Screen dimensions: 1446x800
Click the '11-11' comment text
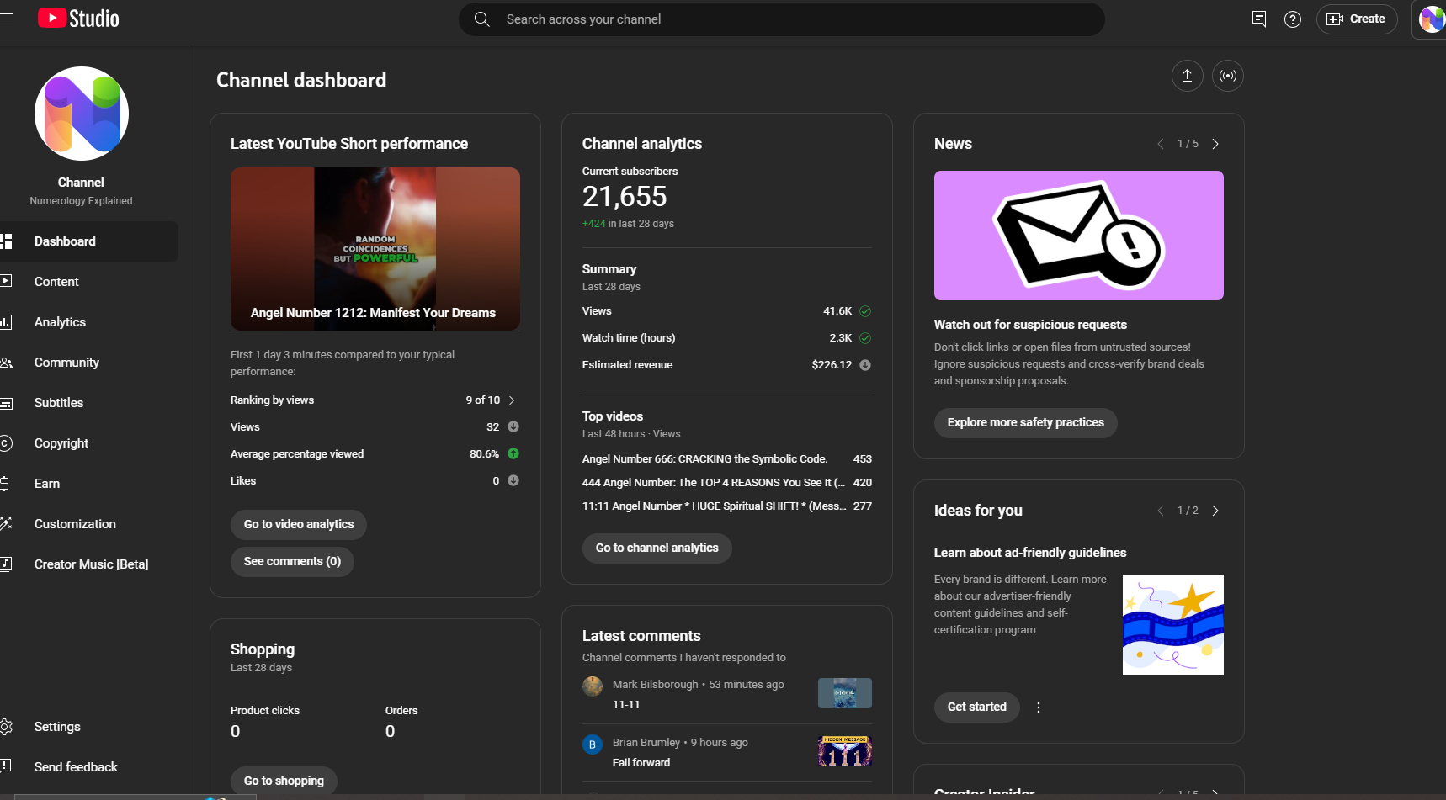[626, 705]
